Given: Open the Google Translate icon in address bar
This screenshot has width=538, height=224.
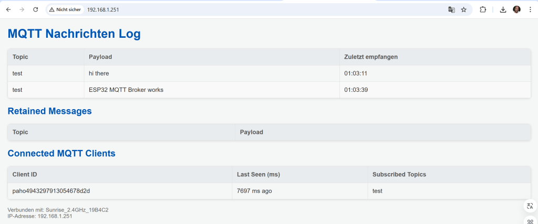Looking at the screenshot, I should [x=451, y=9].
